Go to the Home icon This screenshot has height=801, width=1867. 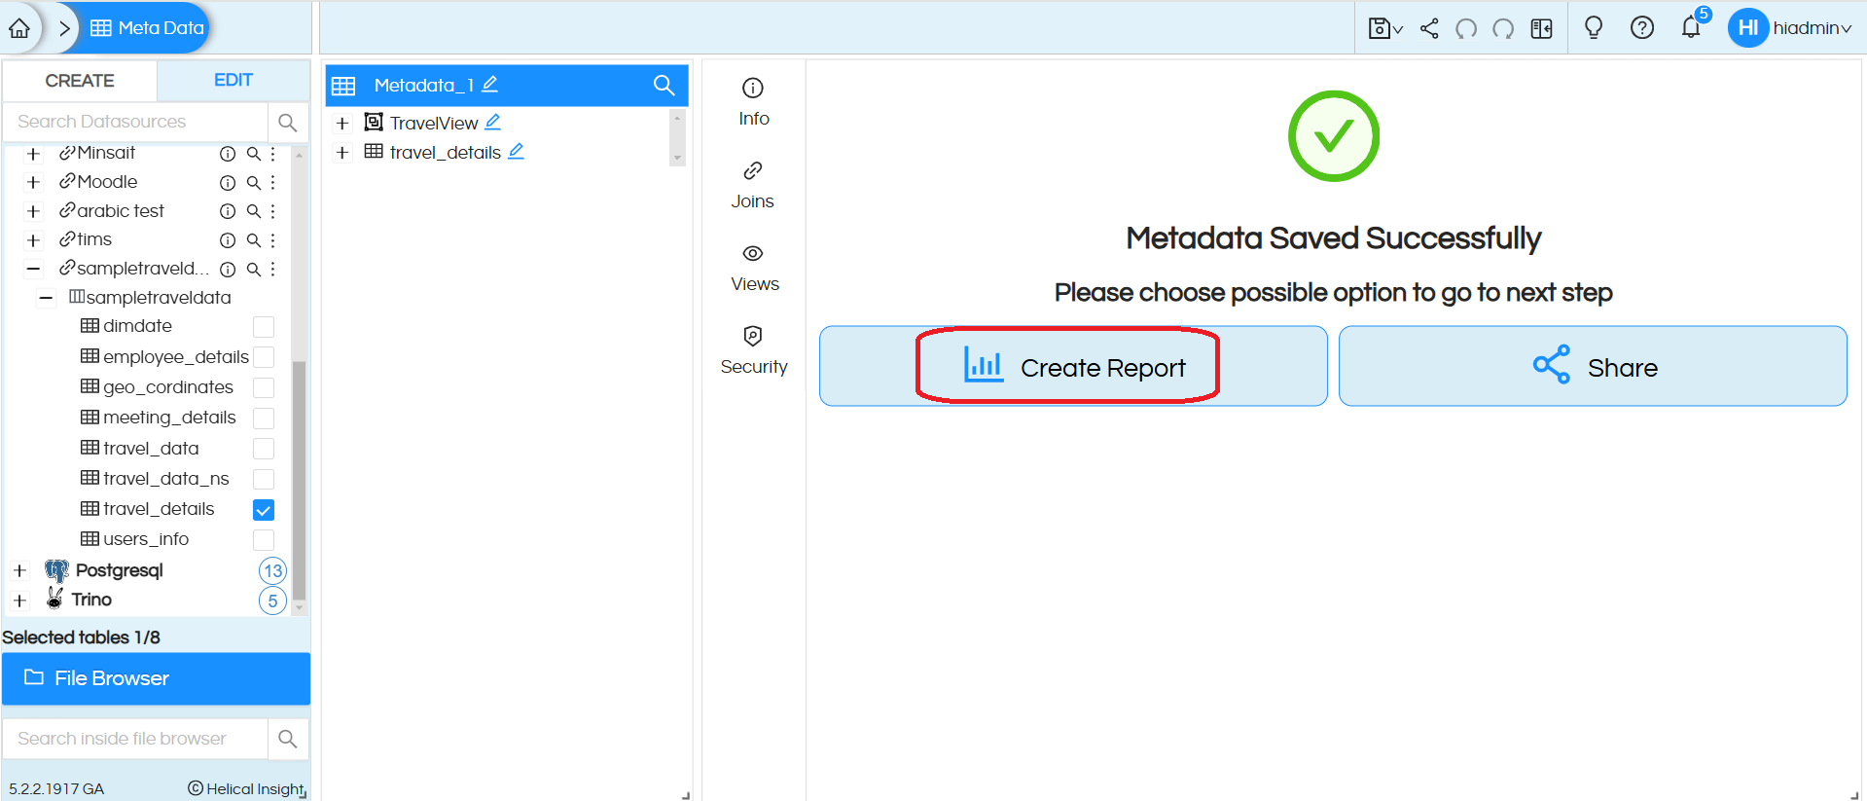click(x=19, y=28)
